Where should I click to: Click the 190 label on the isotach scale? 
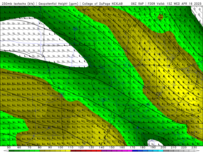(x=153, y=147)
